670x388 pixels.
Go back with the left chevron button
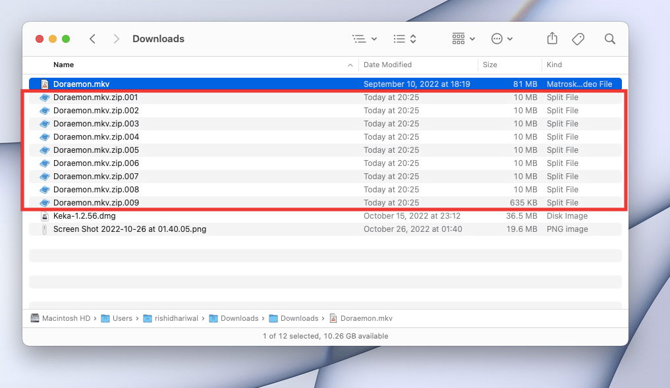[92, 39]
